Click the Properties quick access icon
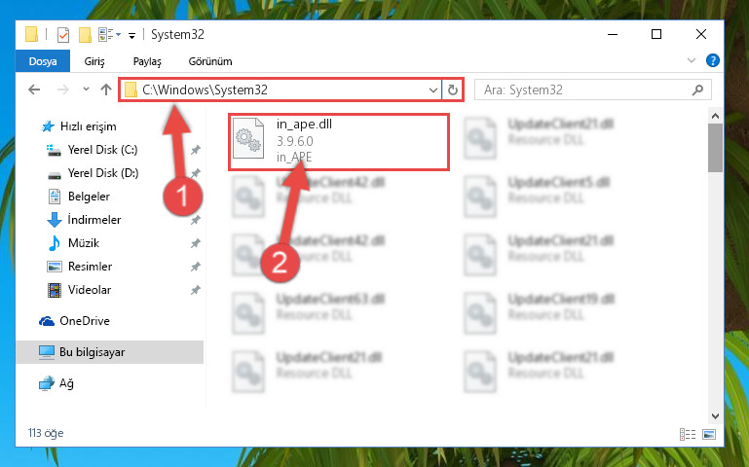The height and width of the screenshot is (467, 749). coord(62,35)
